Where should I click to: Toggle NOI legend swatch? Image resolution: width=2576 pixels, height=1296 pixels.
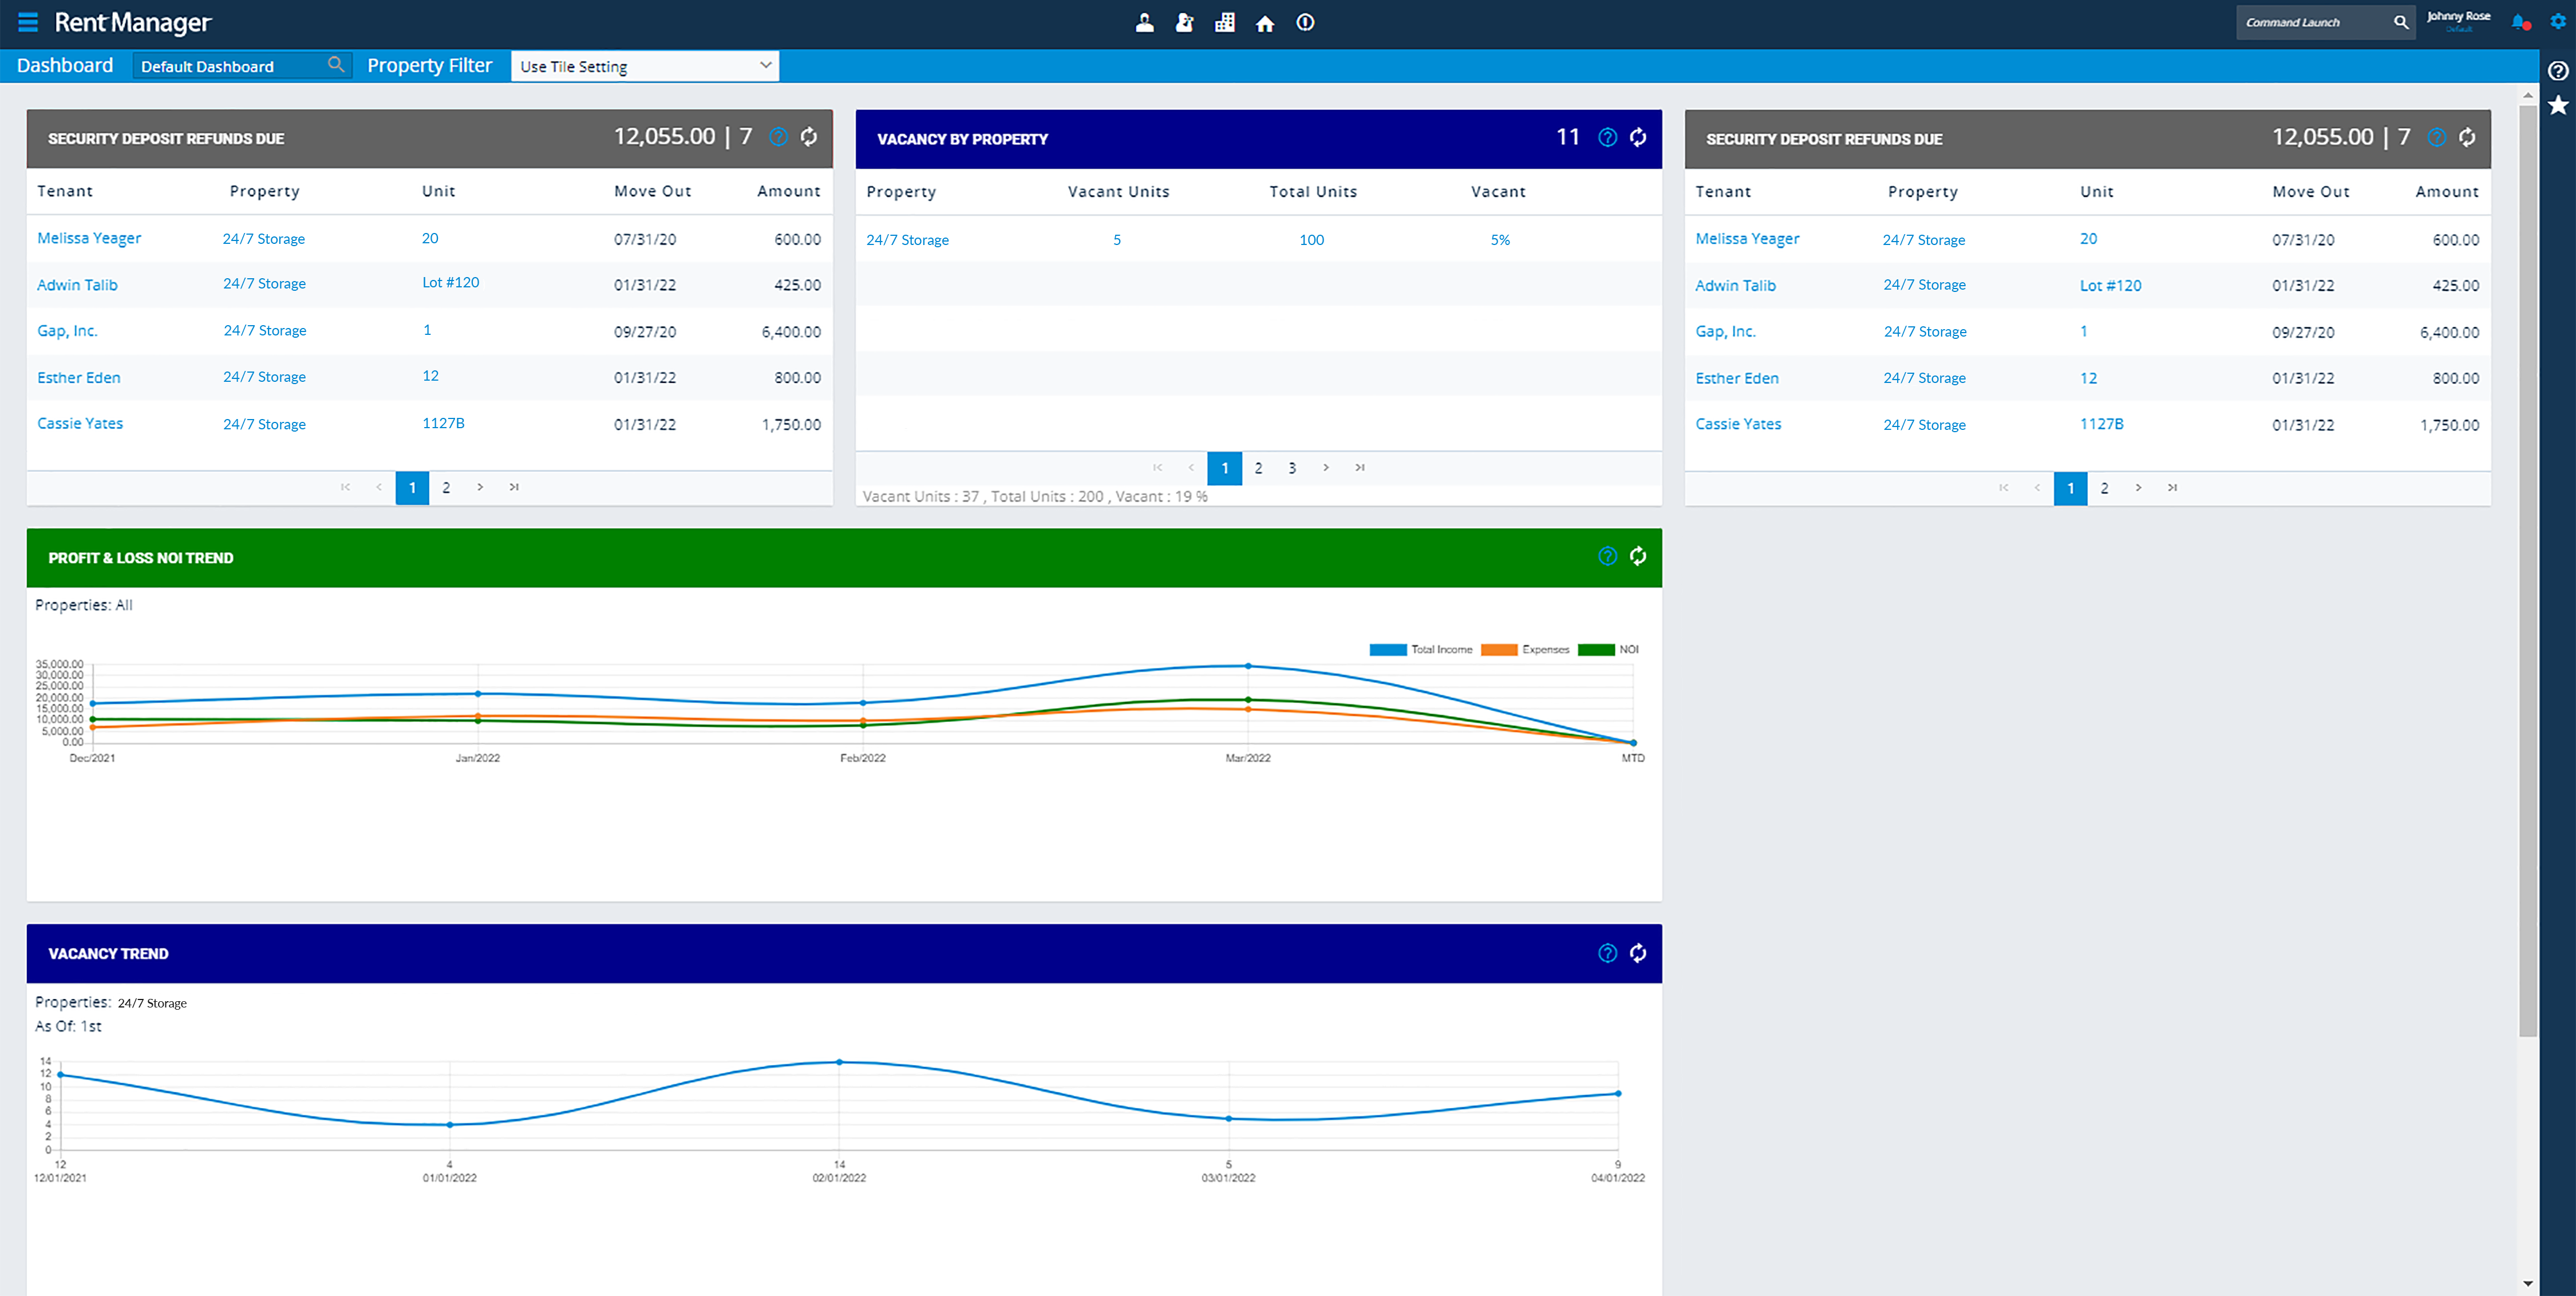[x=1596, y=649]
